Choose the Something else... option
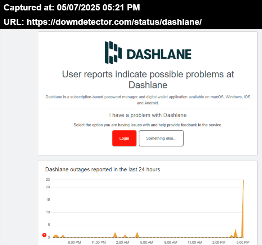The width and height of the screenshot is (262, 245). coord(161,138)
